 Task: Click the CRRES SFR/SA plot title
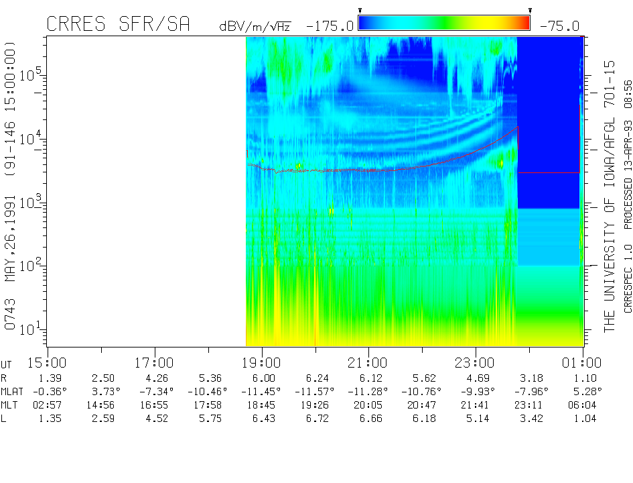[x=118, y=25]
